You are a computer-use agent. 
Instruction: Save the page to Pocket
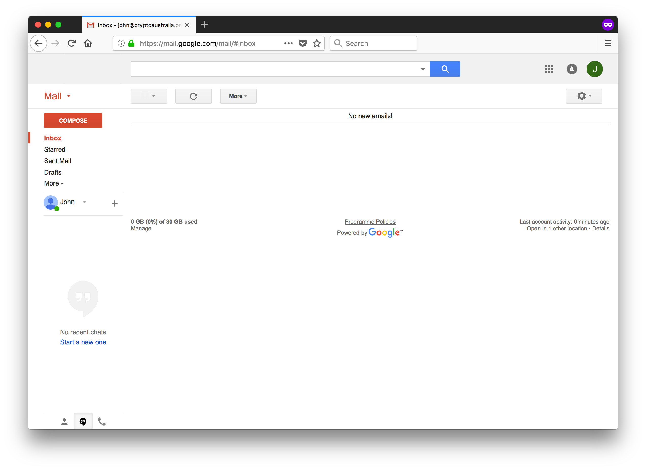[302, 43]
